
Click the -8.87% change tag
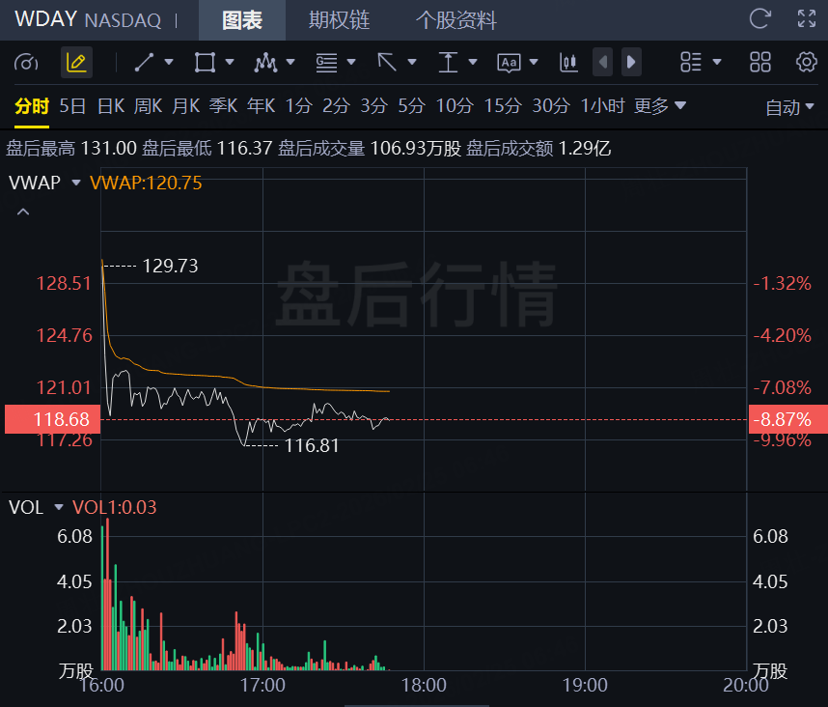coord(787,419)
